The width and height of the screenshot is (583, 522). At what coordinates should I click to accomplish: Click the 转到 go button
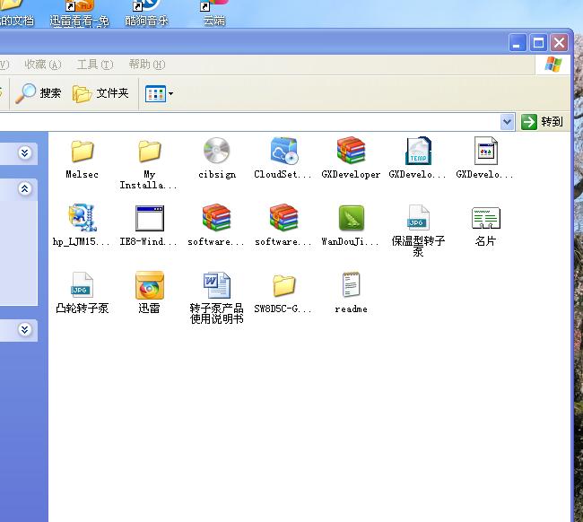click(544, 122)
